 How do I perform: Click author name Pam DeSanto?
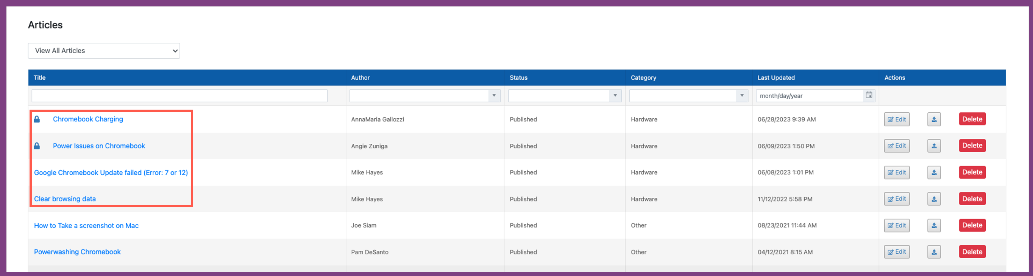370,252
